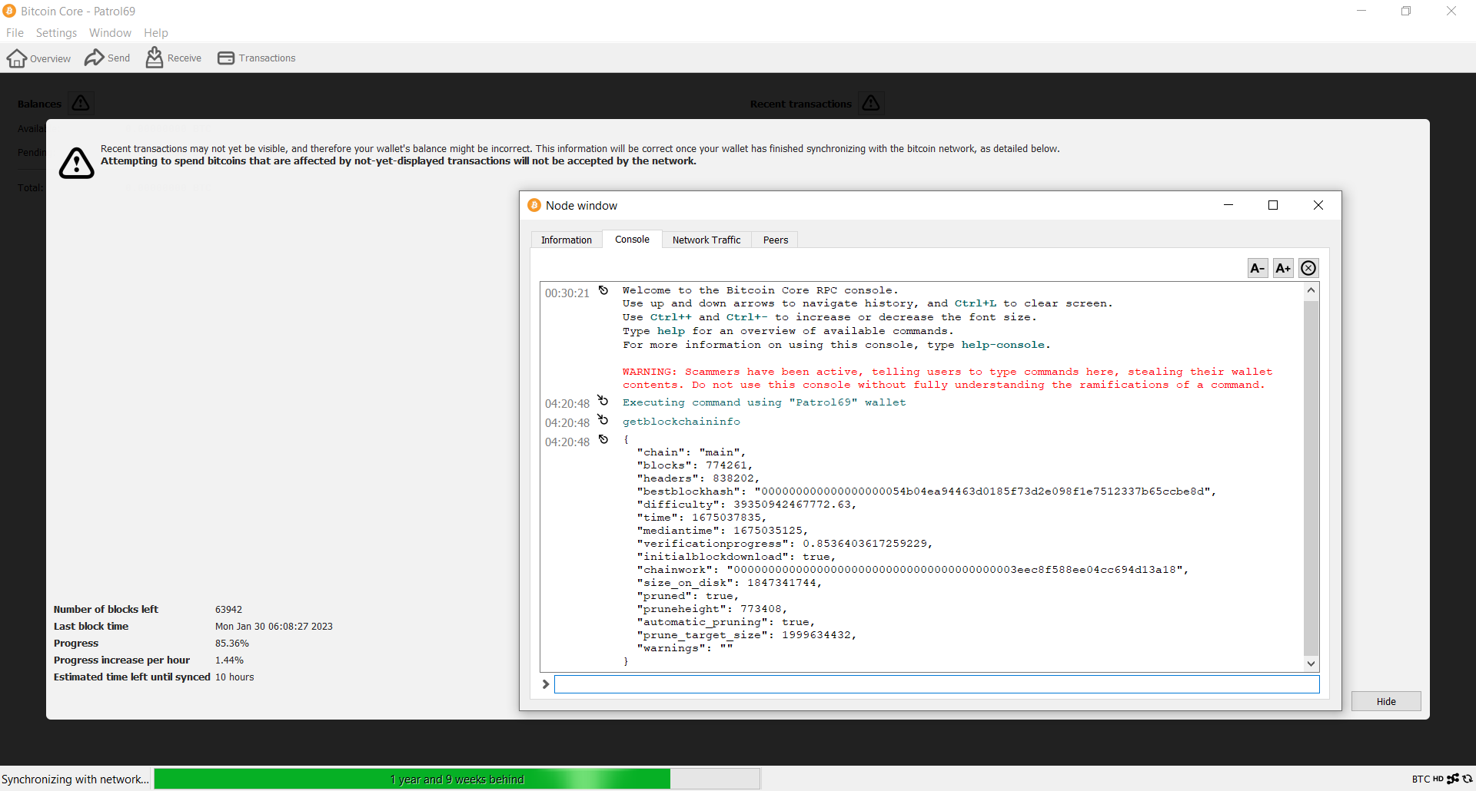Screen dimensions: 1476x791
Task: Click the Progress value 85.36%
Action: point(231,644)
